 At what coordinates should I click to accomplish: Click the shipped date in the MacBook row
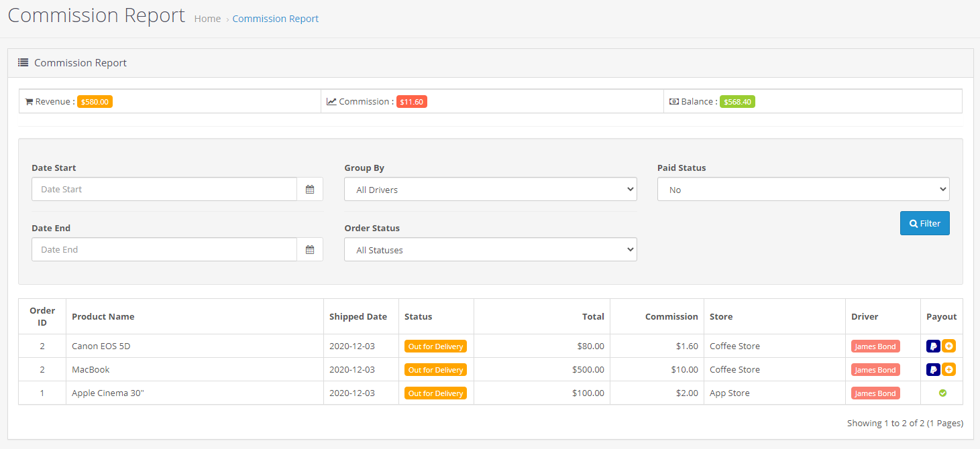[352, 370]
